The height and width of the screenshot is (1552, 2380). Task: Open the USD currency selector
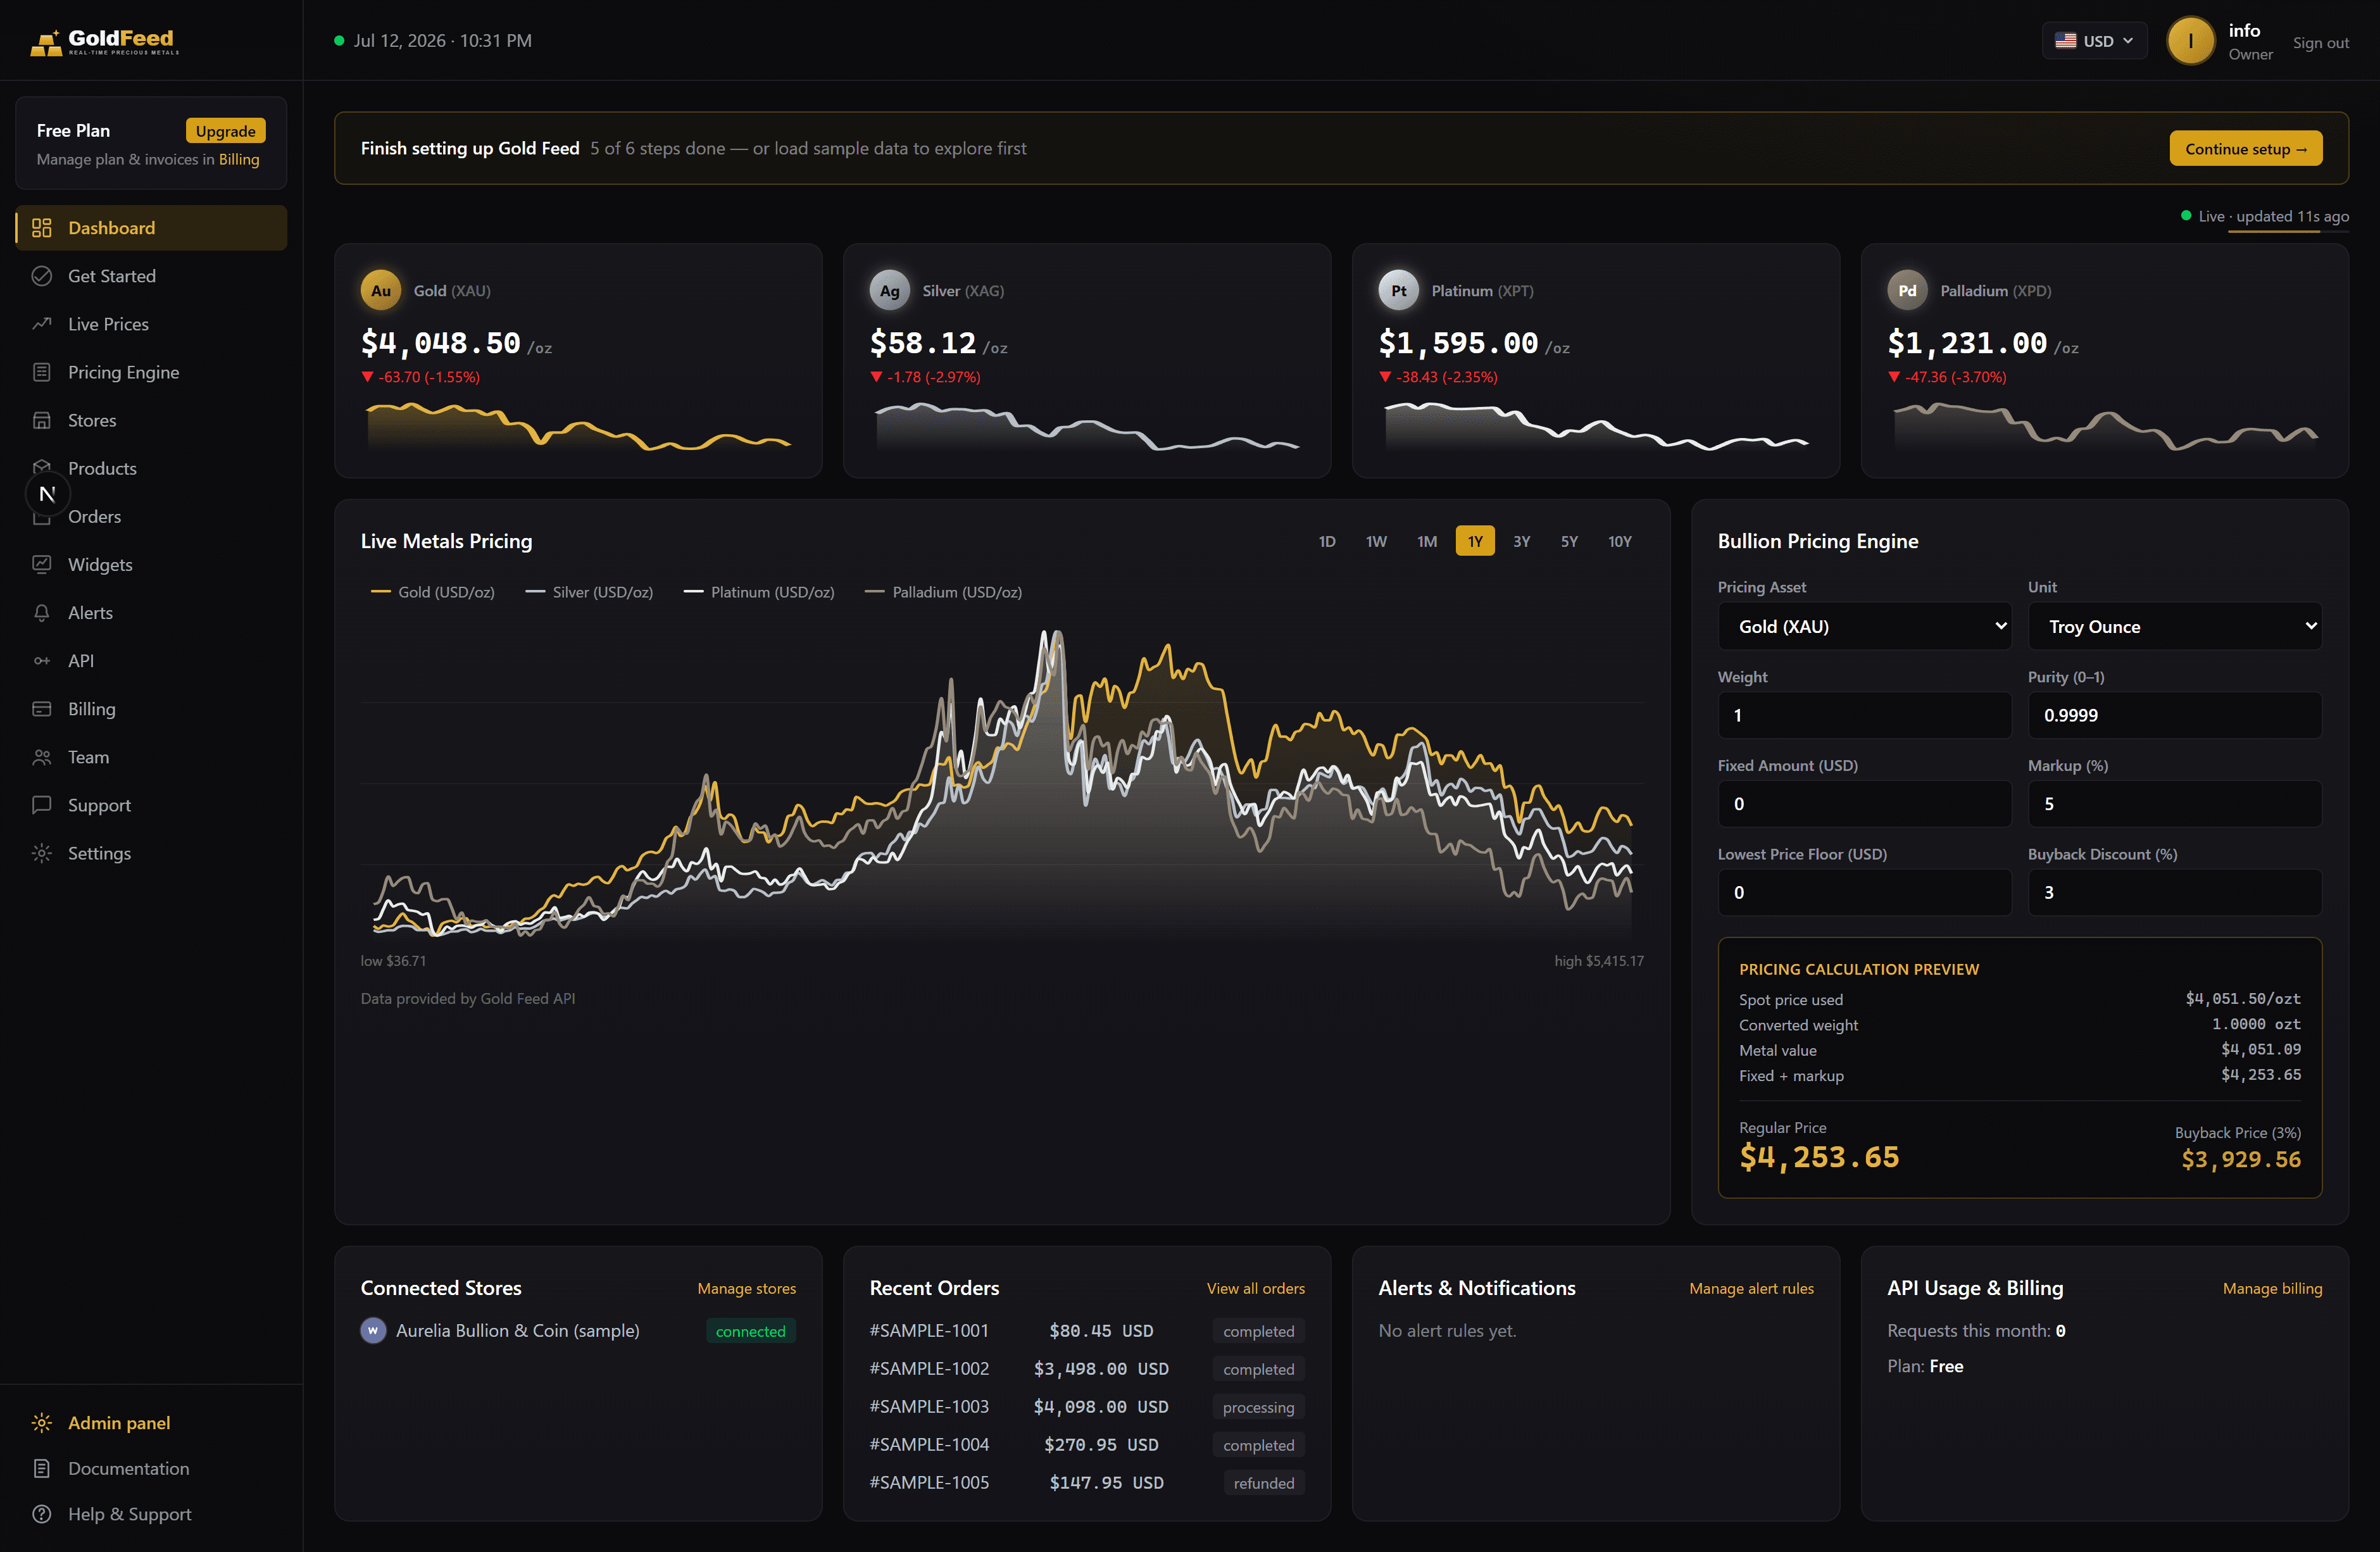coord(2094,41)
